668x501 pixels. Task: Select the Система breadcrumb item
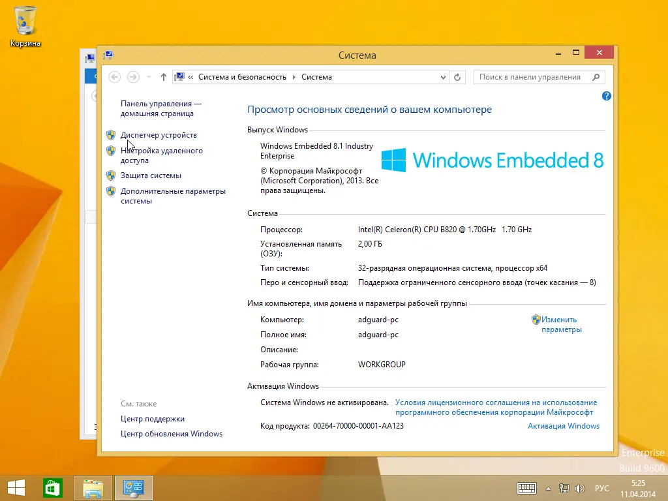click(x=316, y=76)
